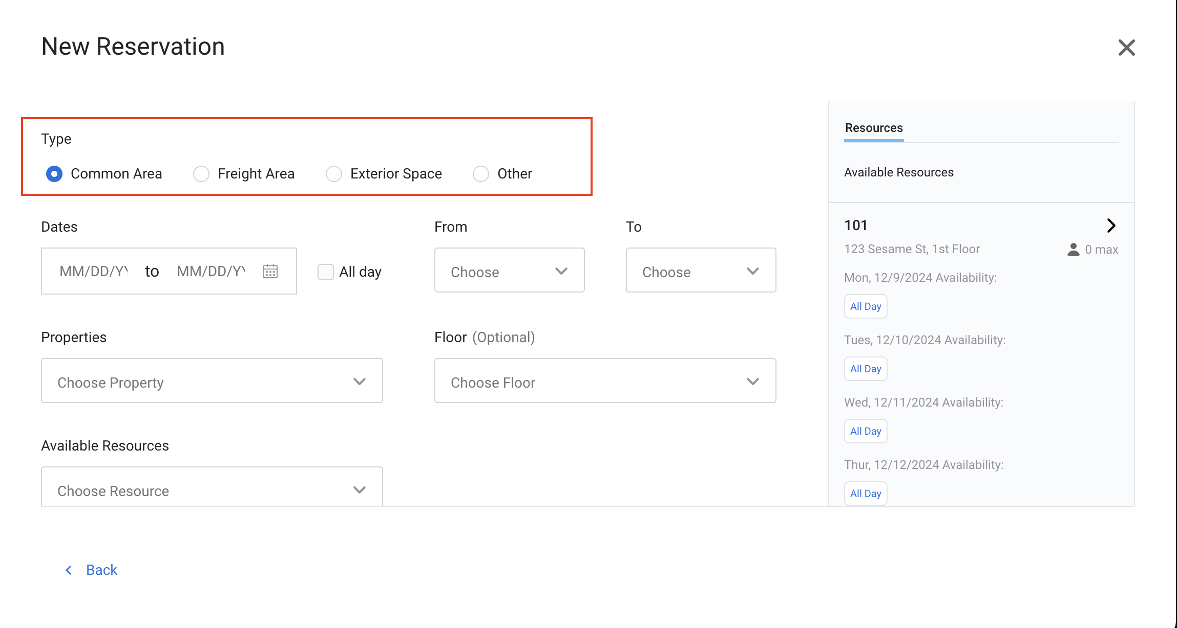The height and width of the screenshot is (628, 1177).
Task: Select the Common Area radio button
Action: pyautogui.click(x=54, y=174)
